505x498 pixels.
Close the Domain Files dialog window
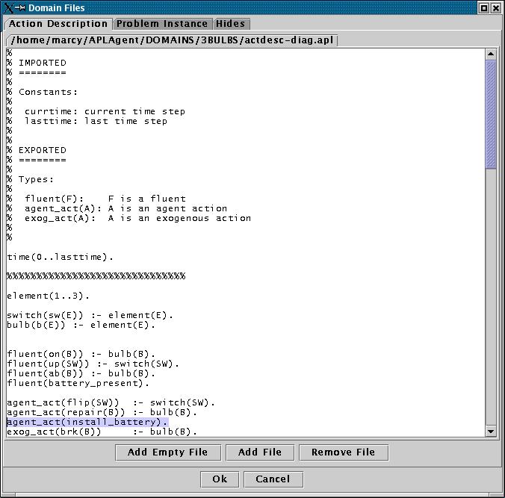coord(496,7)
